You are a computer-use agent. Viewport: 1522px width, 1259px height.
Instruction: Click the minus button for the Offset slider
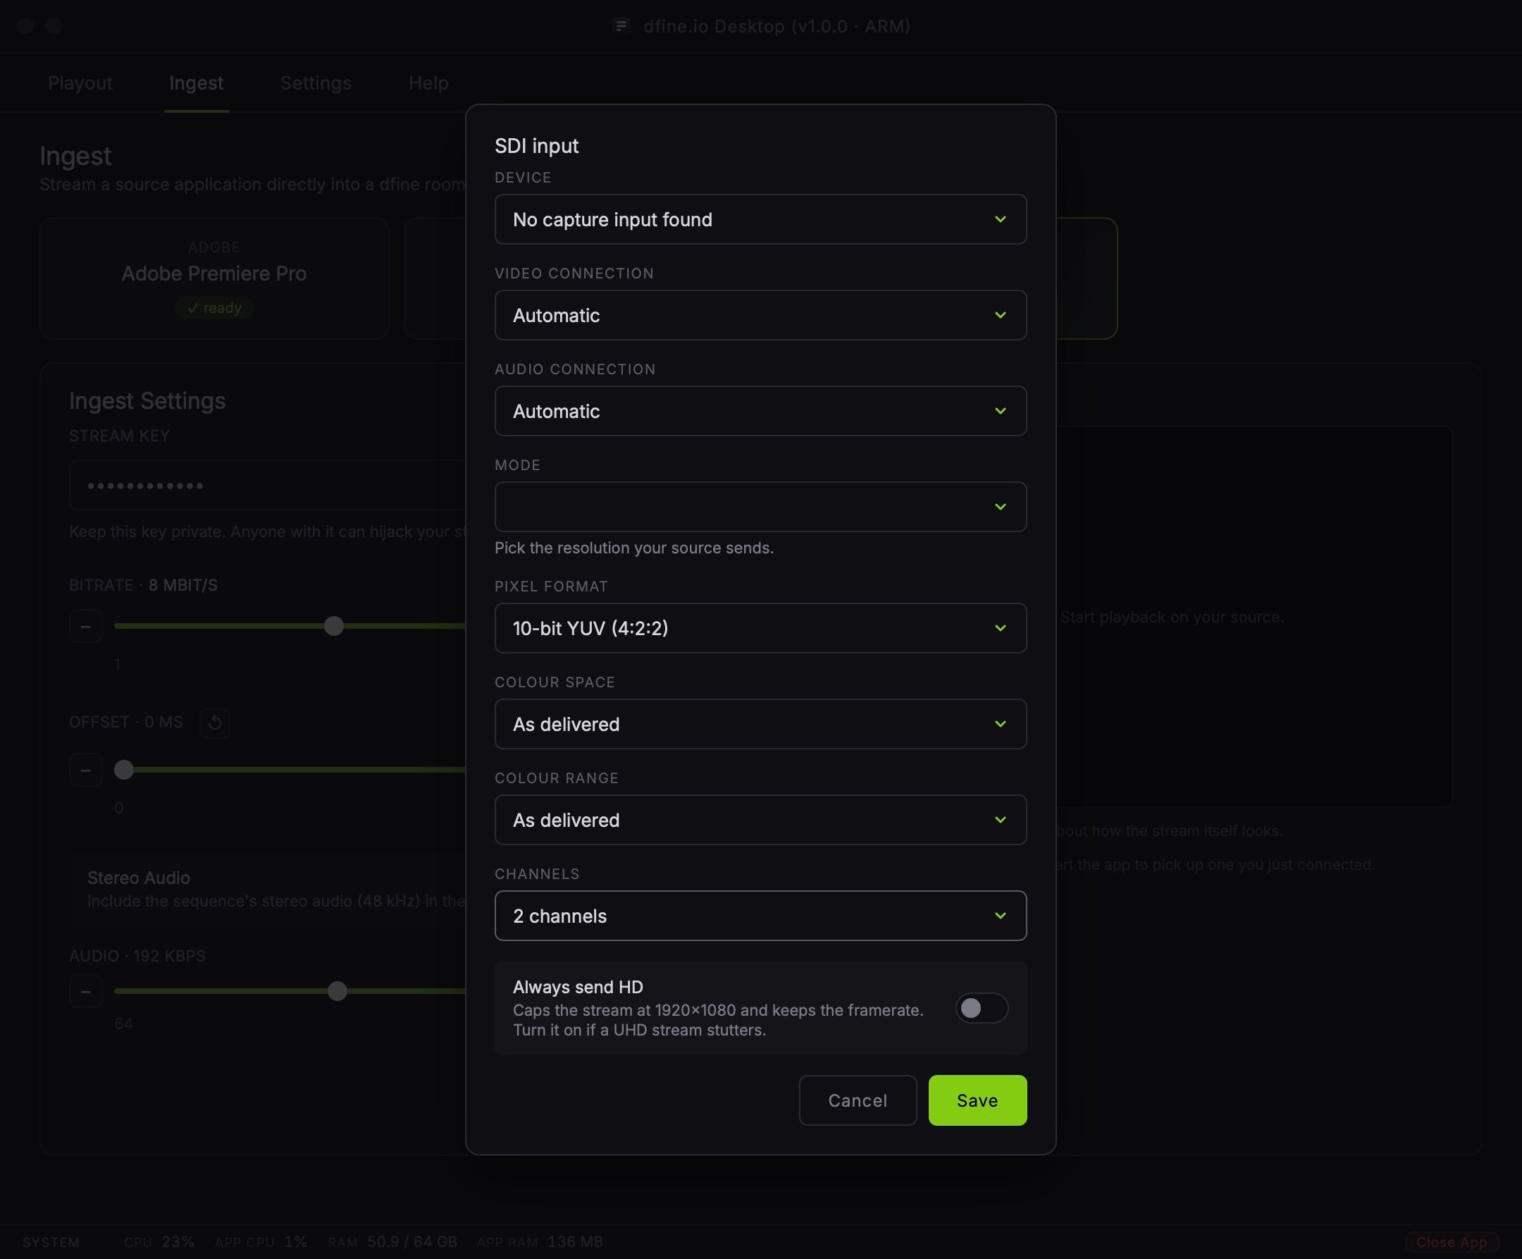pyautogui.click(x=85, y=770)
